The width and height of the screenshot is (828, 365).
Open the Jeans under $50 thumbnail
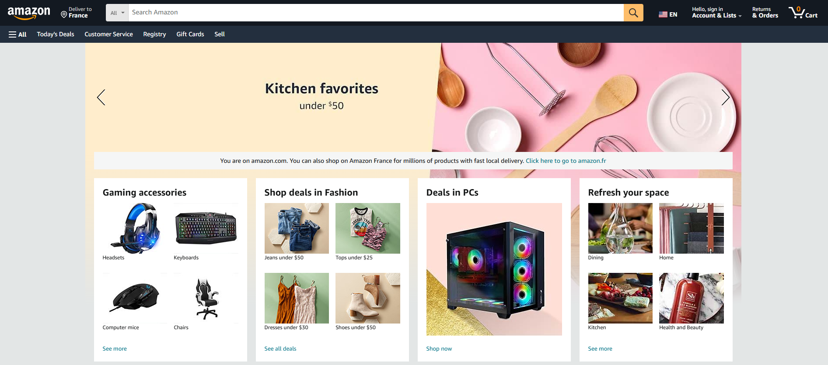pyautogui.click(x=297, y=228)
